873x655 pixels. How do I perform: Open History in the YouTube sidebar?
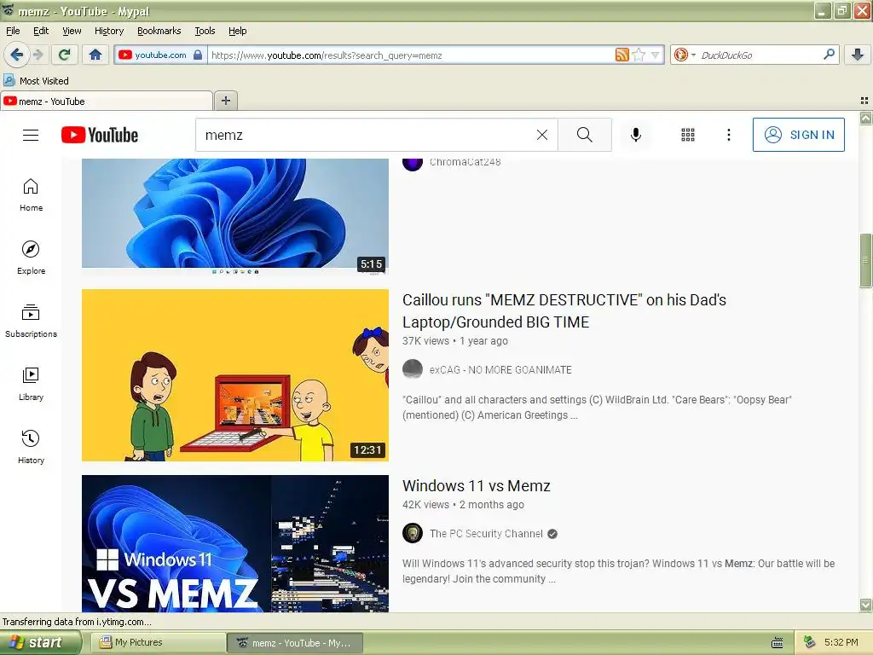click(x=31, y=447)
